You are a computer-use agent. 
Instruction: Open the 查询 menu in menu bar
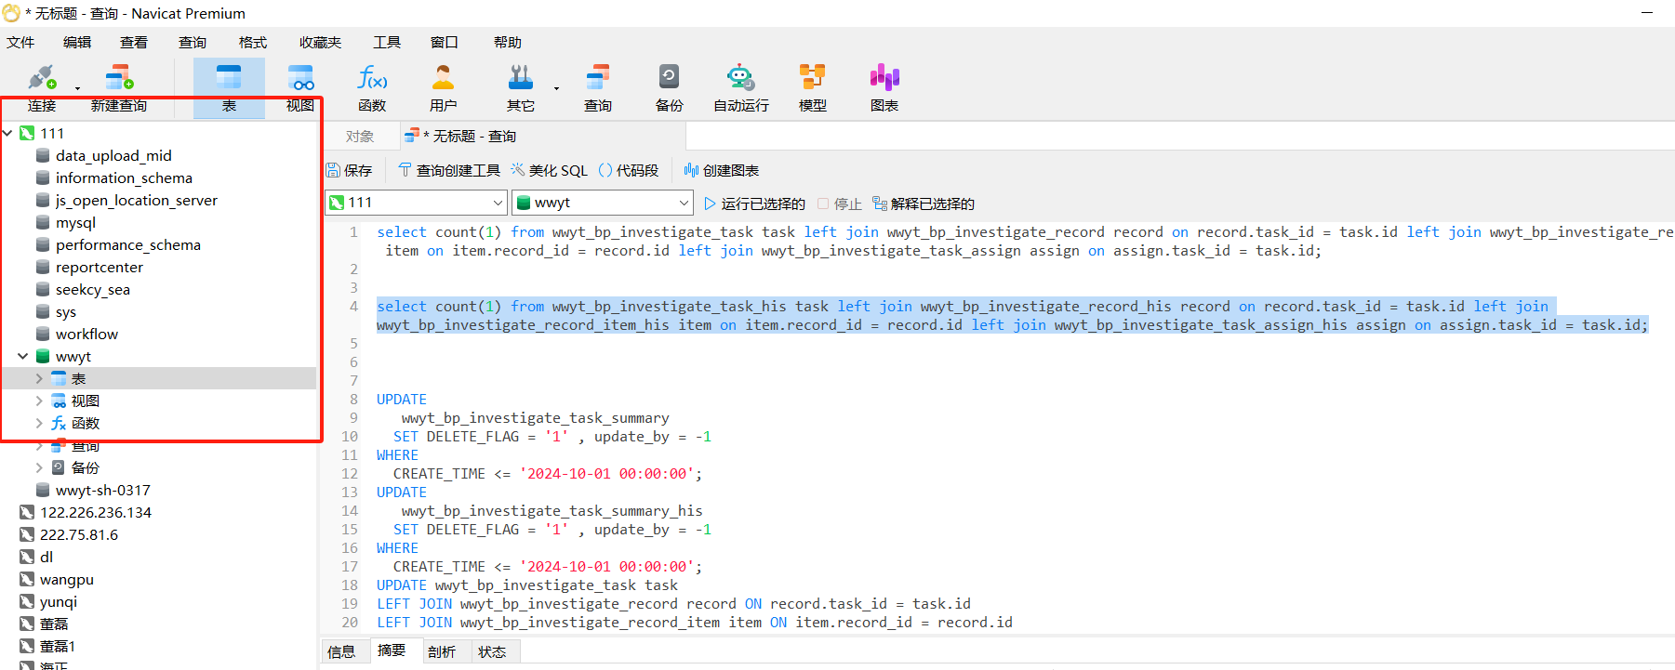(193, 42)
